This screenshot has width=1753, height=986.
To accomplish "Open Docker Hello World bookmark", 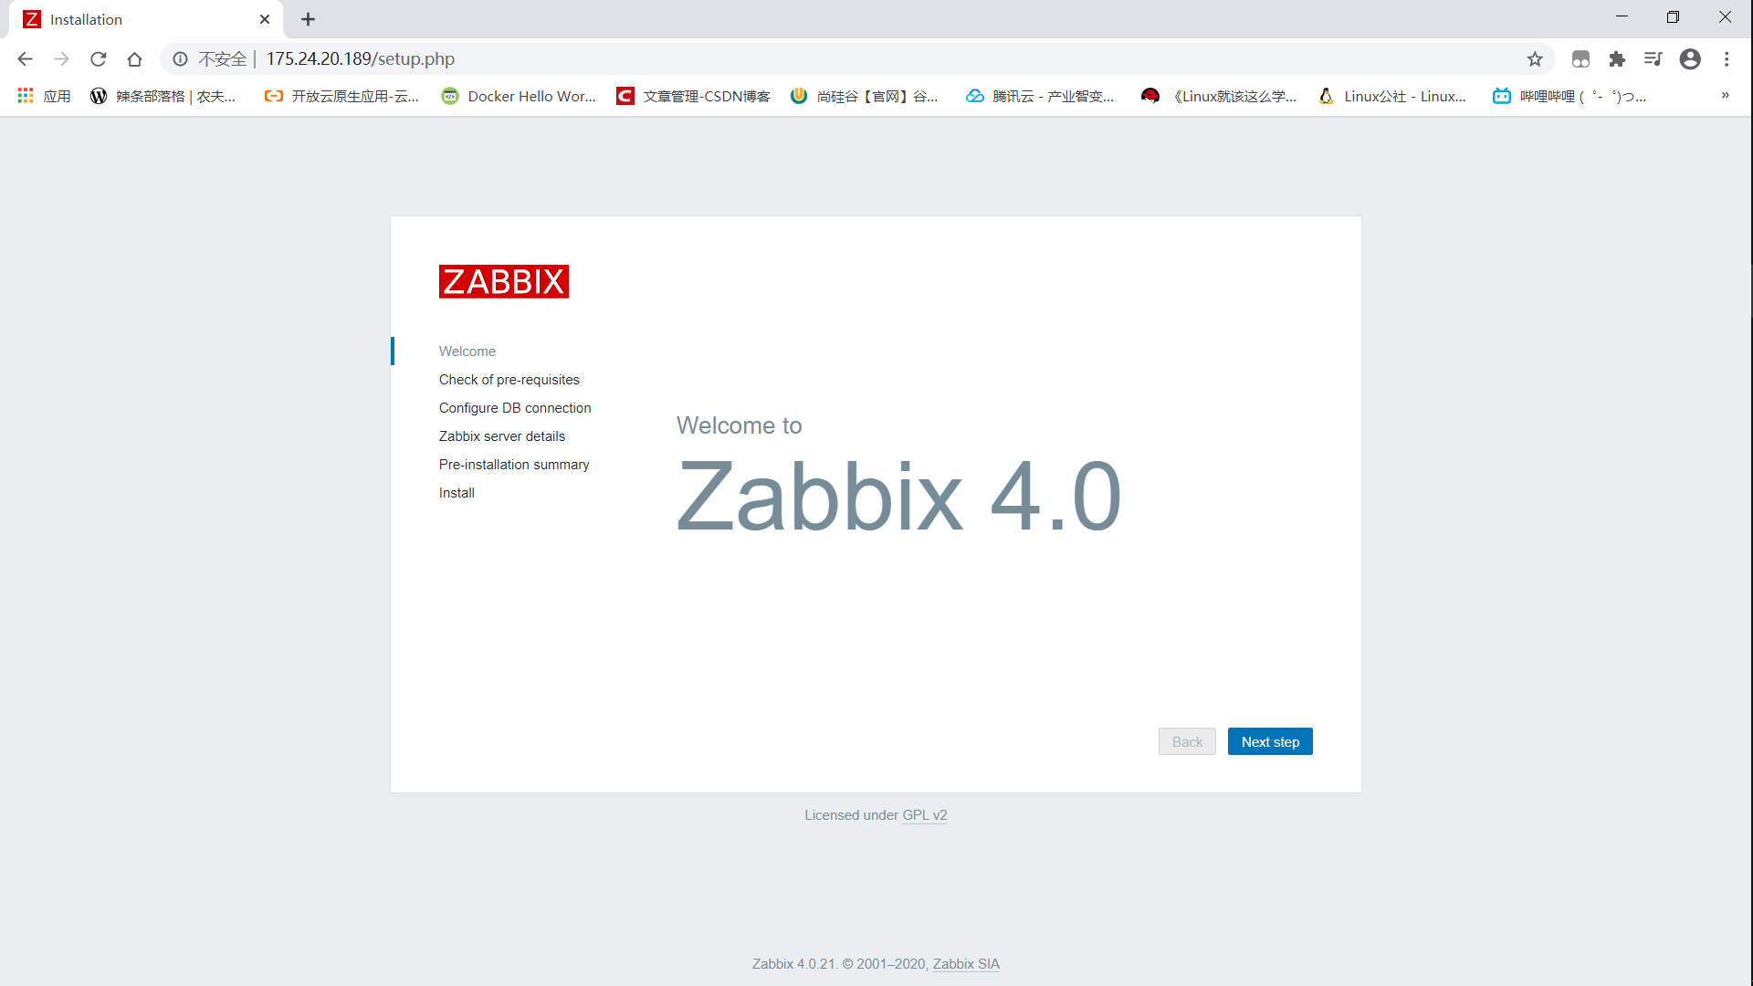I will click(519, 96).
